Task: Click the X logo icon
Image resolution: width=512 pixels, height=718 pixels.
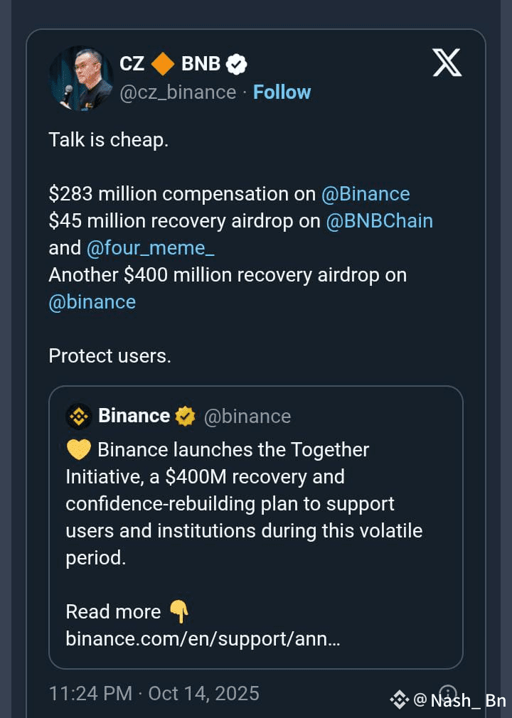Action: point(447,64)
